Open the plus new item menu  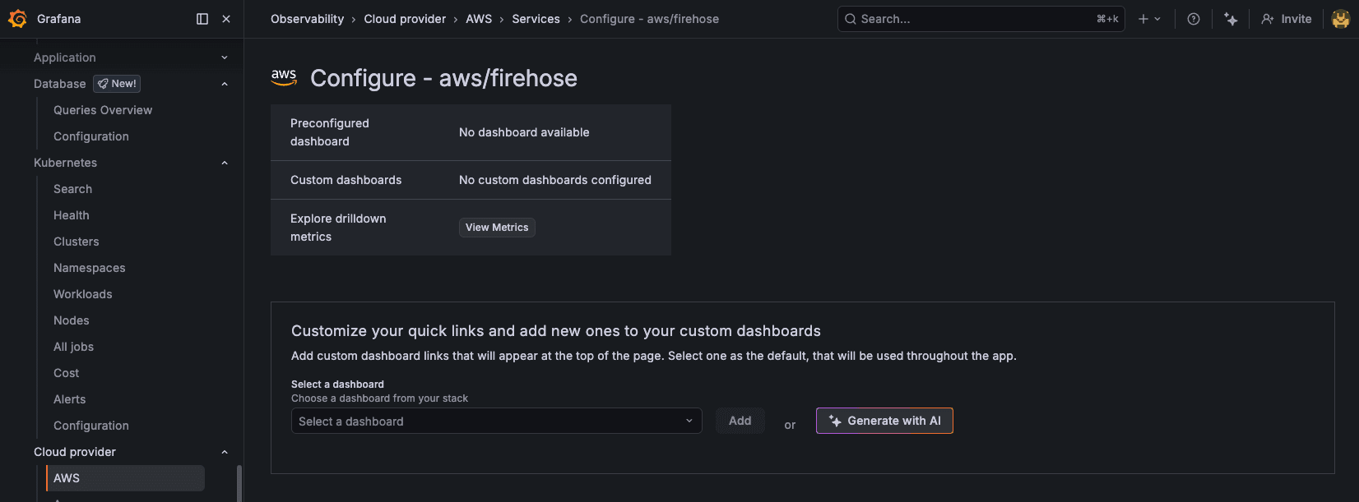coord(1149,19)
